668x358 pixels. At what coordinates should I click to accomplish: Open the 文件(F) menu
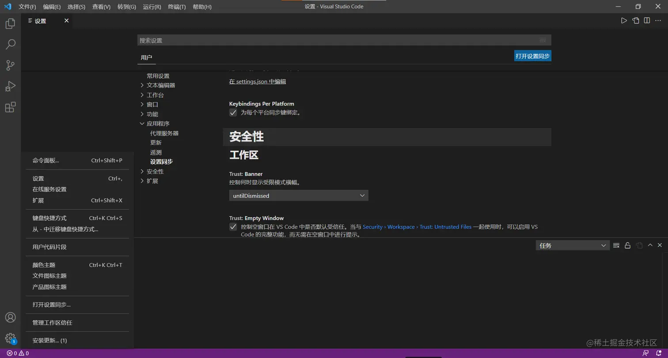pyautogui.click(x=27, y=7)
